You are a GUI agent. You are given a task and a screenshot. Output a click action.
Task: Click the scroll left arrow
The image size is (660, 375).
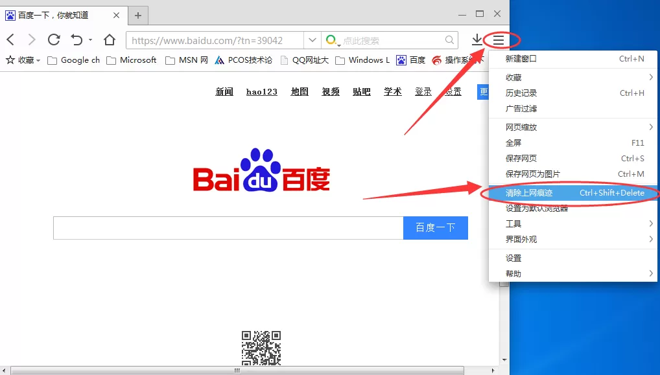[x=4, y=370]
